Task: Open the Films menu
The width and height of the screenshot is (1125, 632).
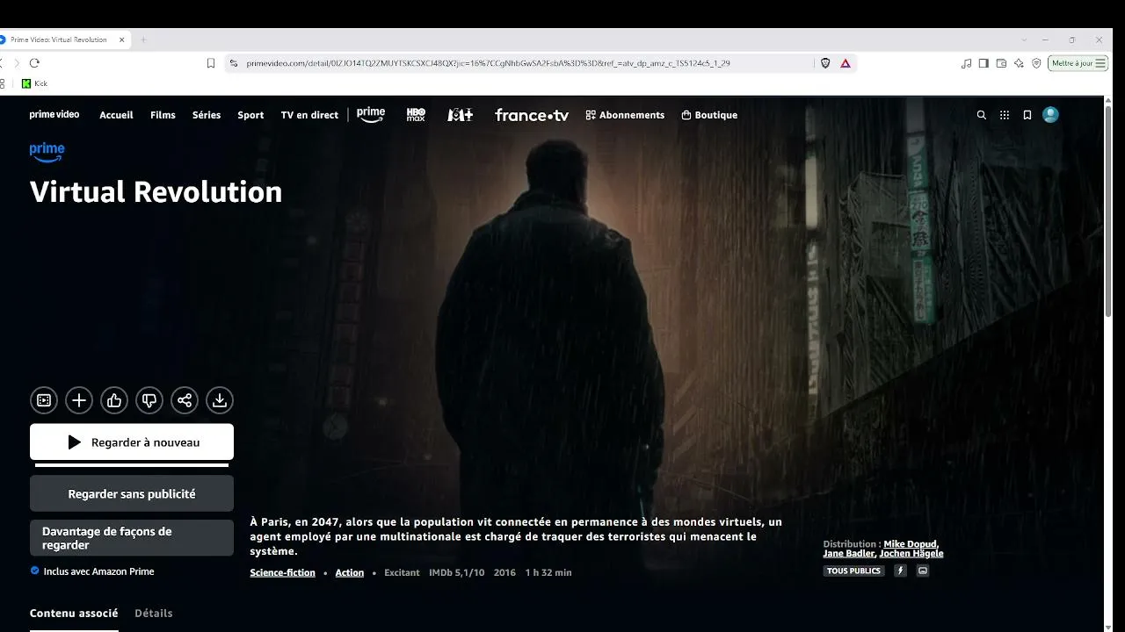Action: pyautogui.click(x=163, y=115)
